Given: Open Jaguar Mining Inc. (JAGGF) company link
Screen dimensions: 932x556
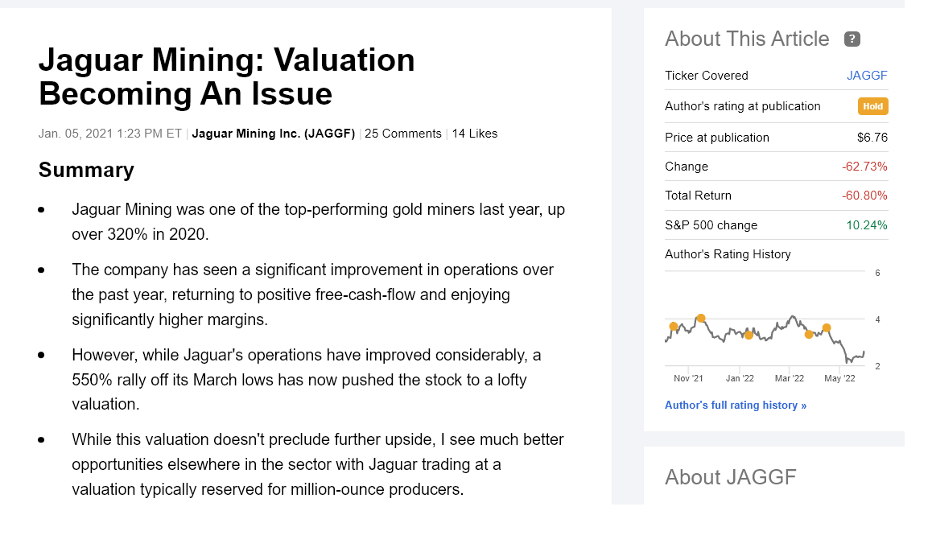Looking at the screenshot, I should click(x=274, y=134).
